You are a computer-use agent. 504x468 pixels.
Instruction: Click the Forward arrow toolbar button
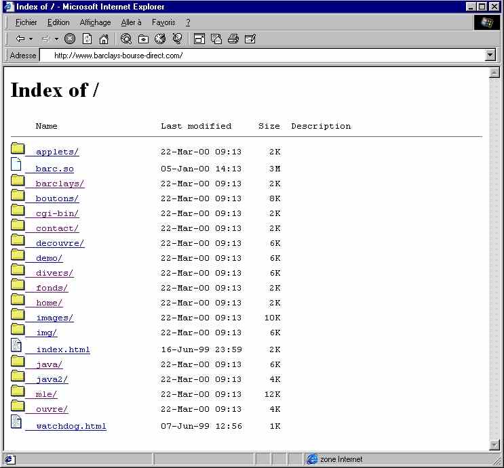point(45,39)
